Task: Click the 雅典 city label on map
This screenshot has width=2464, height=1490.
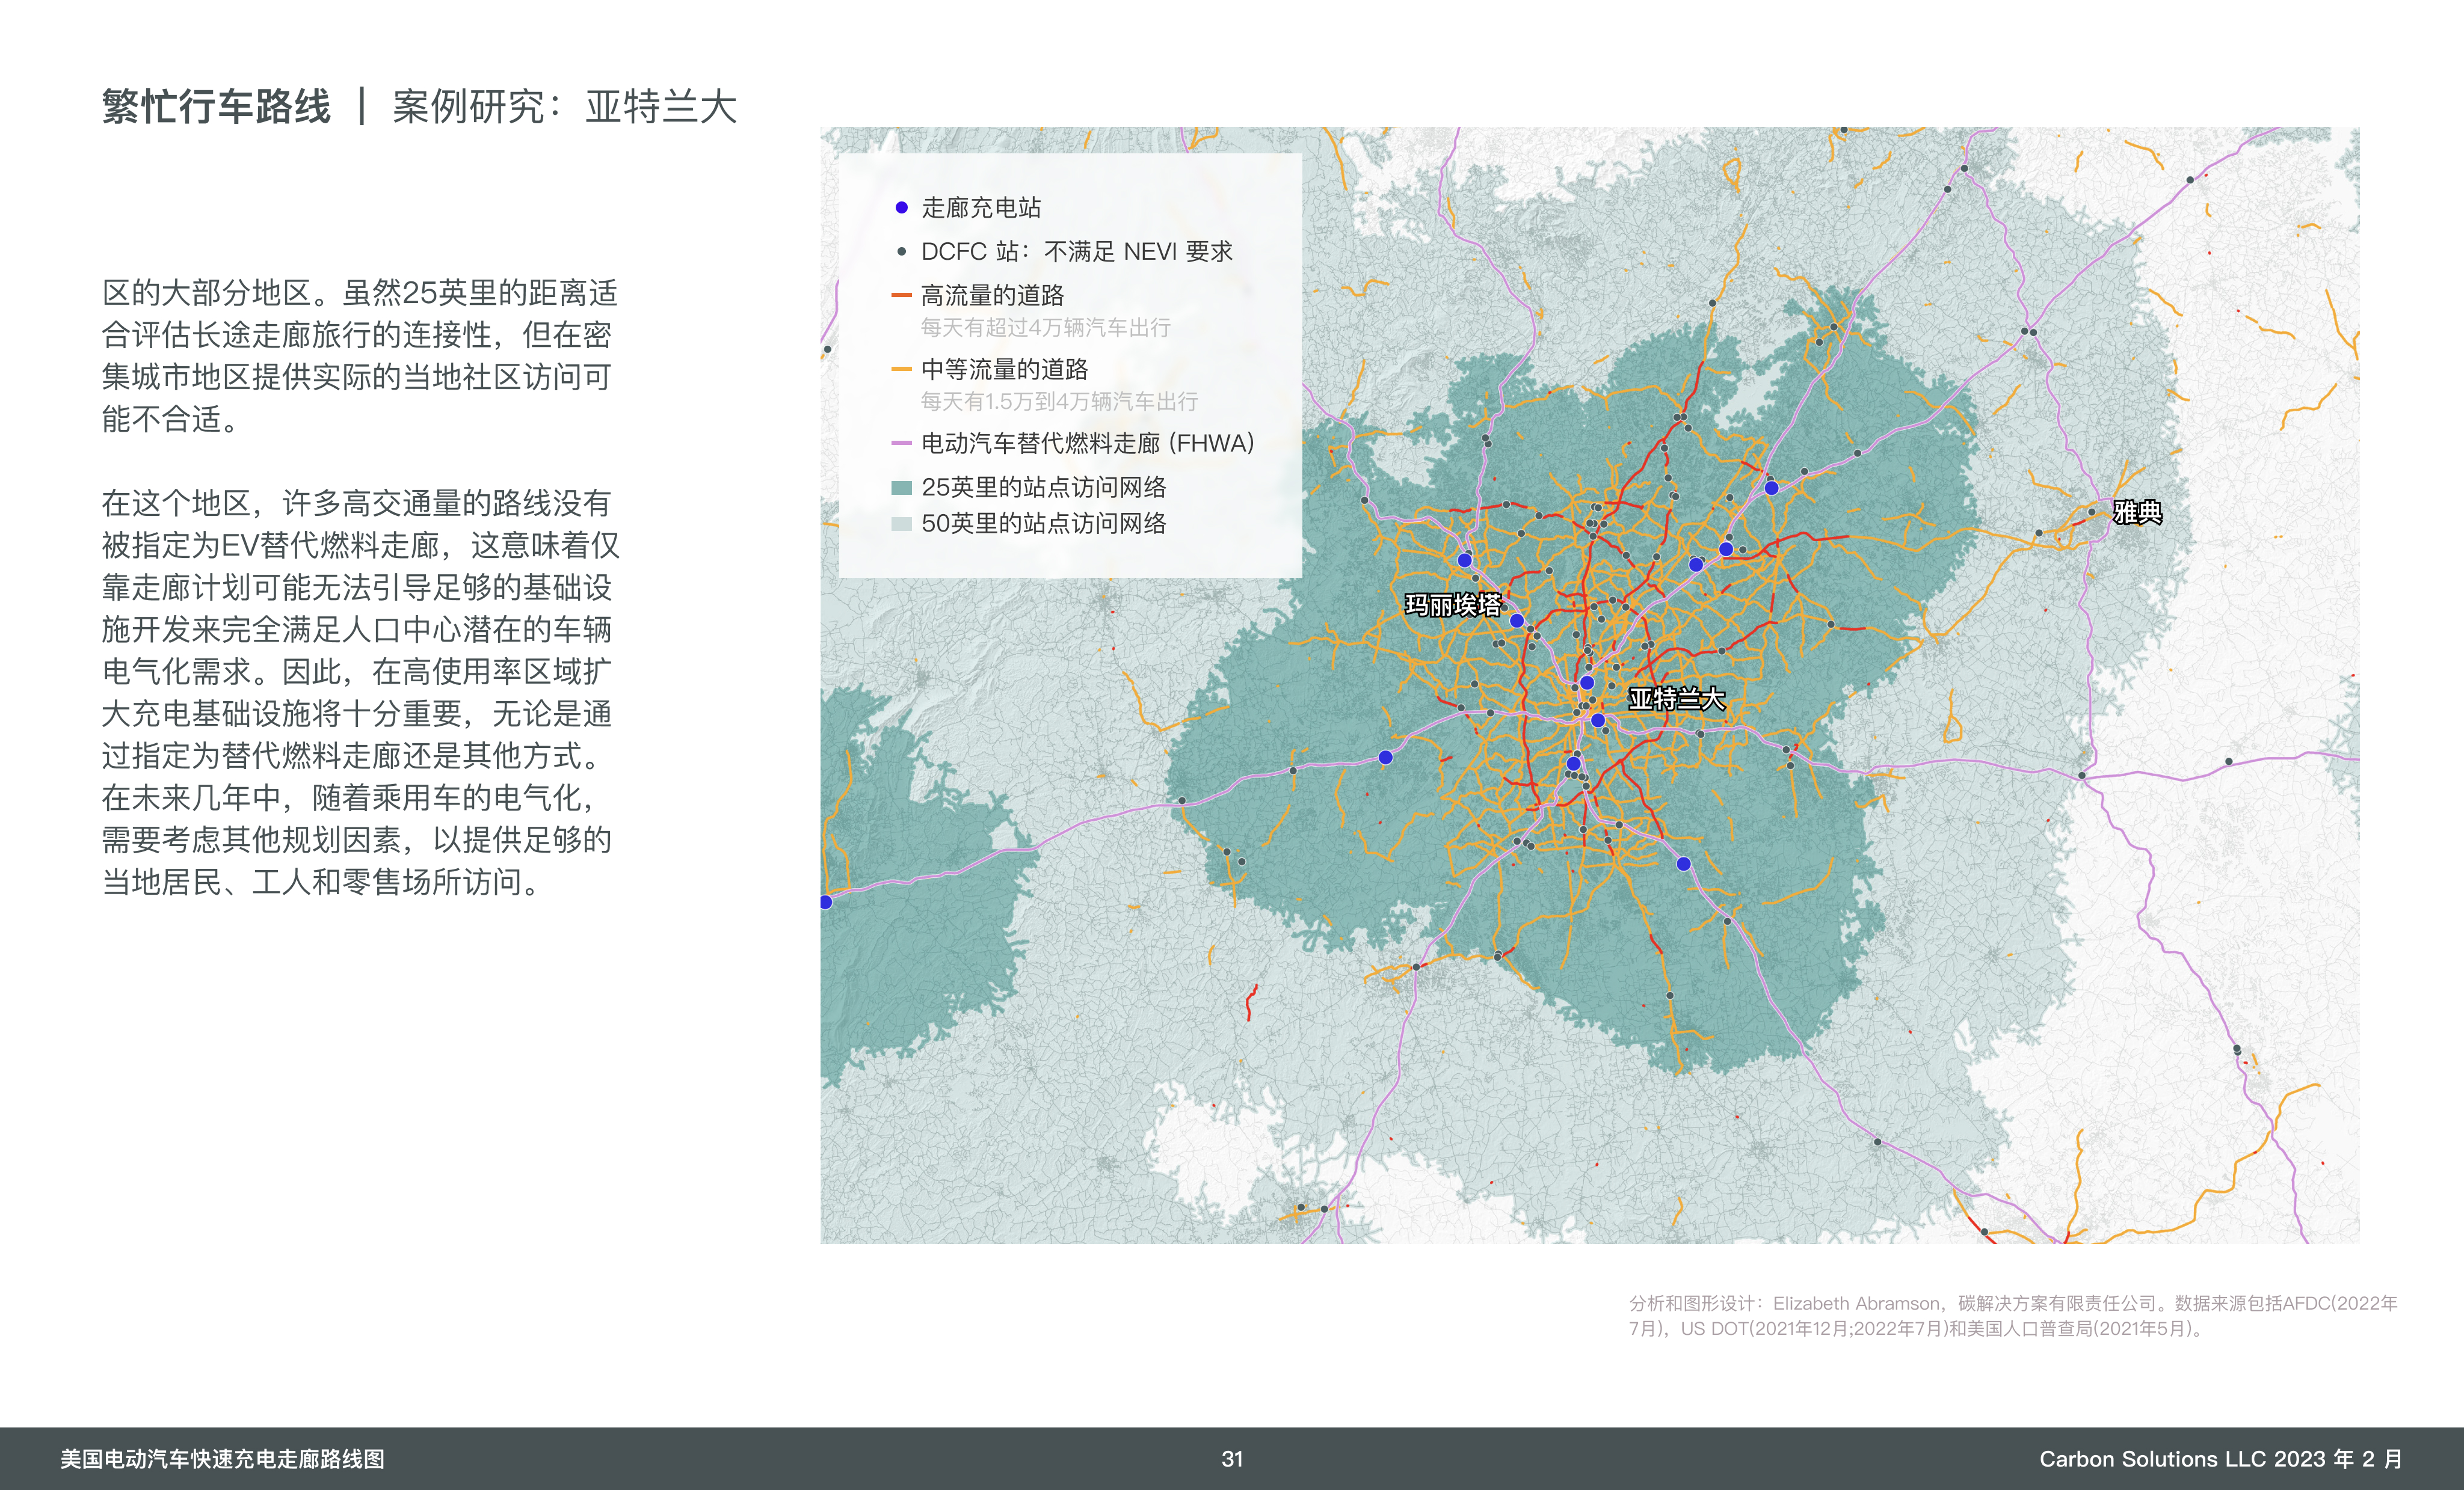Action: tap(2137, 513)
